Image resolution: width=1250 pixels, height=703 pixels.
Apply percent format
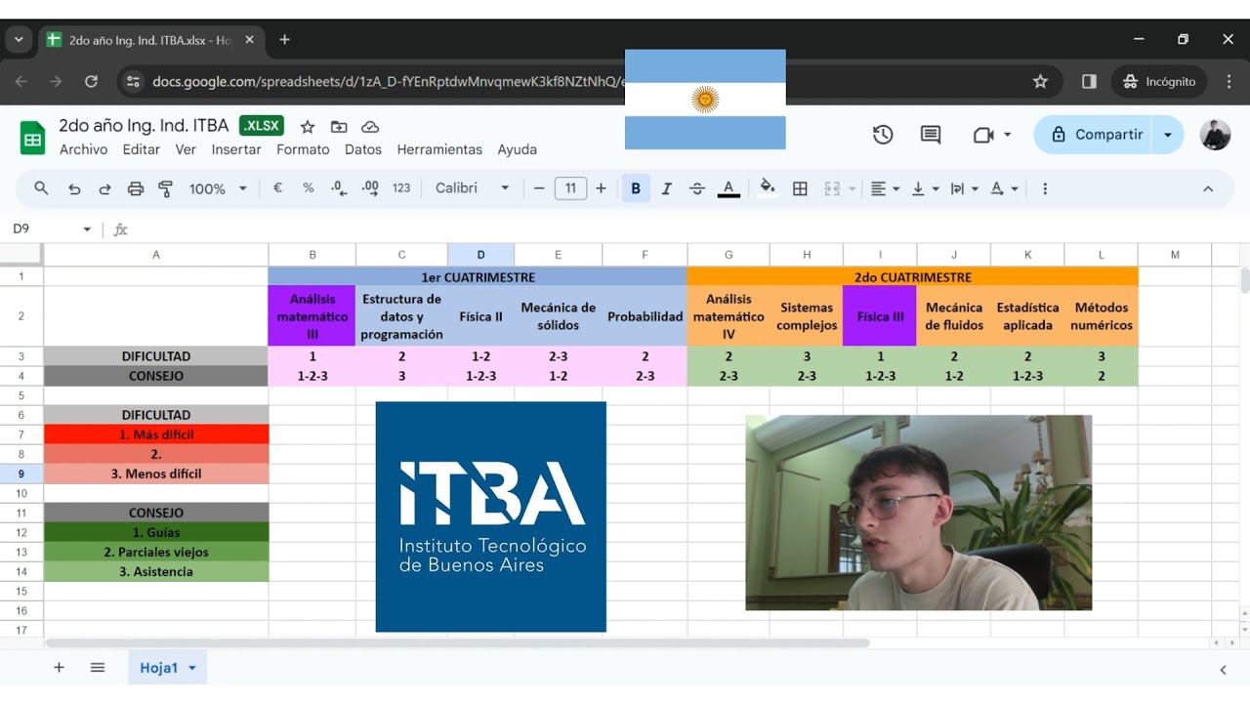pos(309,188)
